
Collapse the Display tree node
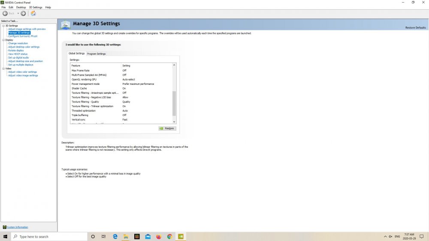tap(3, 40)
